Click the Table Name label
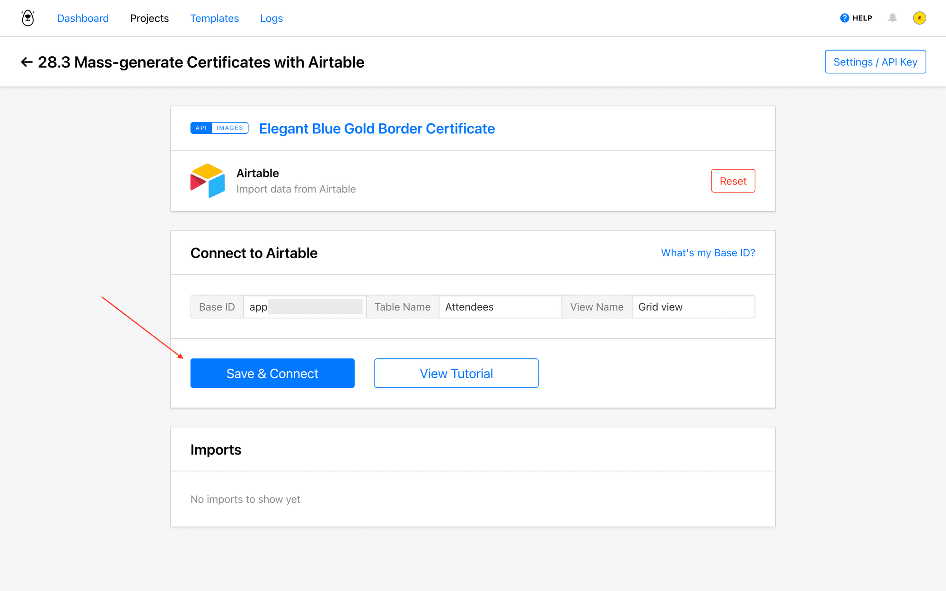The height and width of the screenshot is (591, 946). coord(403,307)
